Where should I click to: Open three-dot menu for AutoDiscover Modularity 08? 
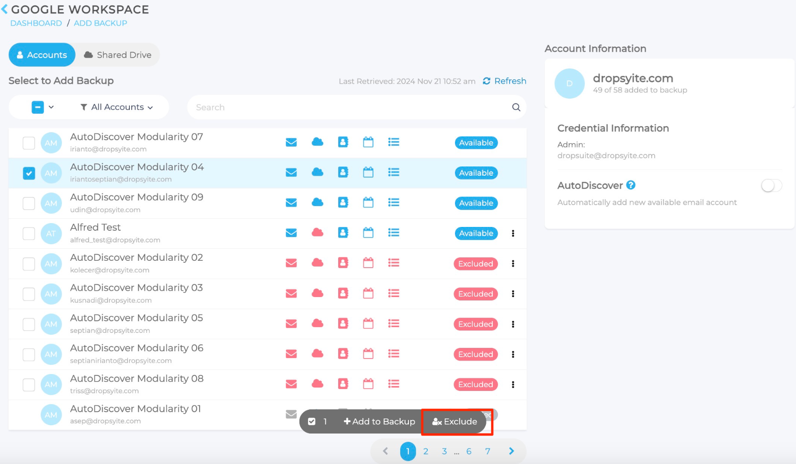513,385
